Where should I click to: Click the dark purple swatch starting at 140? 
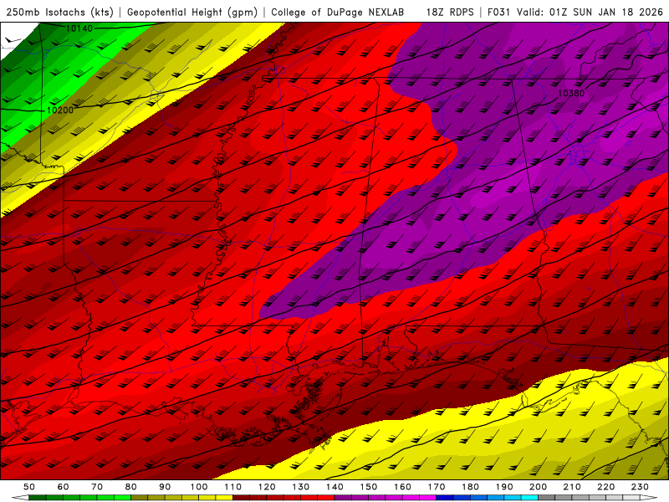click(x=343, y=498)
